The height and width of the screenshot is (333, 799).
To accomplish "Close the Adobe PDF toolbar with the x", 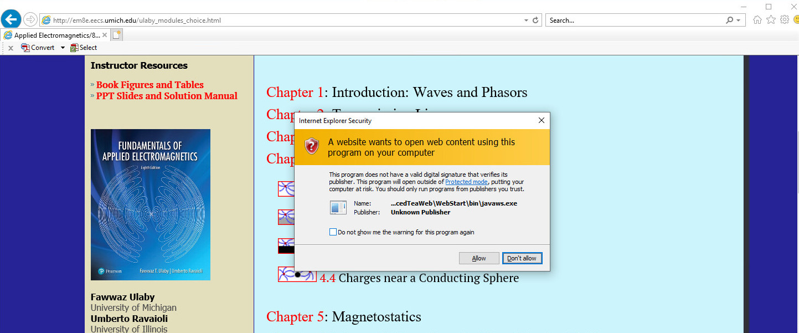I will click(11, 48).
